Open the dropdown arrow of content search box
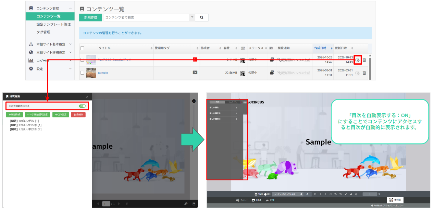The height and width of the screenshot is (210, 433). 192,18
